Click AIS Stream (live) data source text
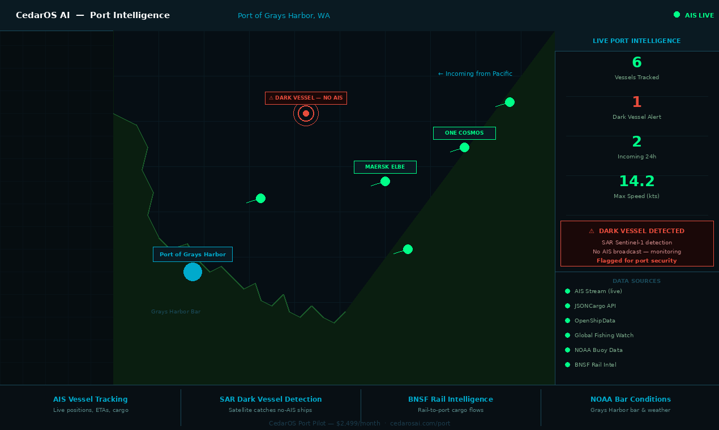 (598, 291)
